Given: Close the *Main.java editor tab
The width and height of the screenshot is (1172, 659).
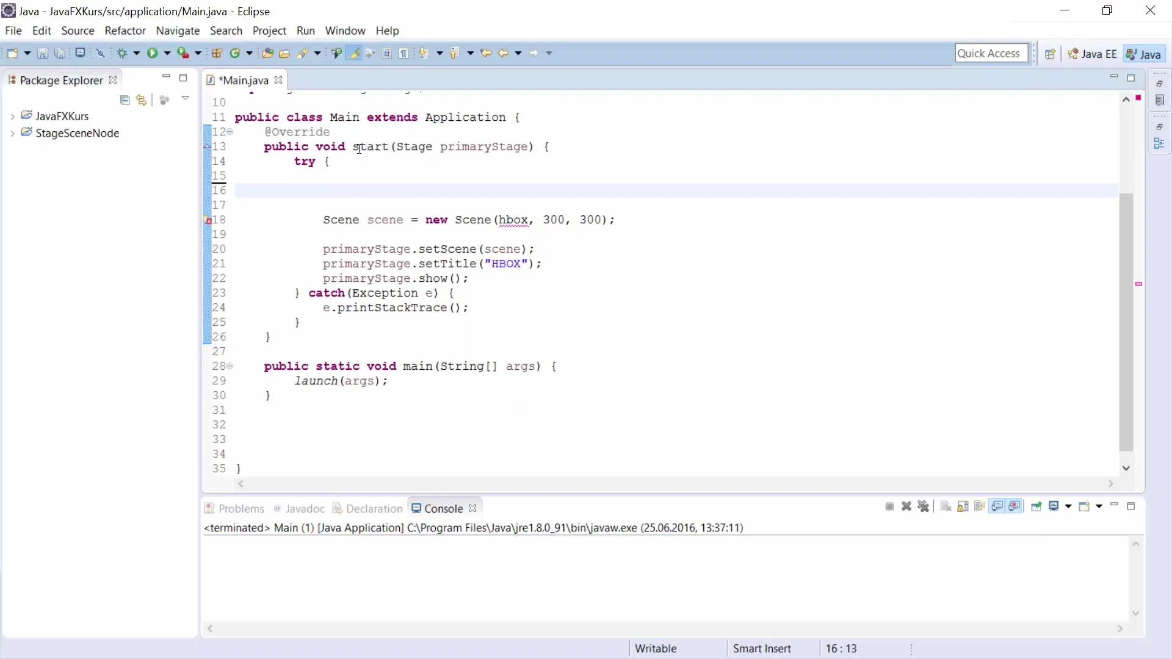Looking at the screenshot, I should [278, 80].
